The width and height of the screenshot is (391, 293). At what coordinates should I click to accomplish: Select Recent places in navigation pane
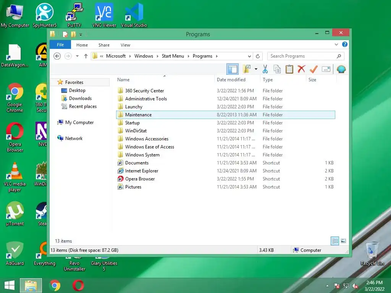pyautogui.click(x=82, y=106)
